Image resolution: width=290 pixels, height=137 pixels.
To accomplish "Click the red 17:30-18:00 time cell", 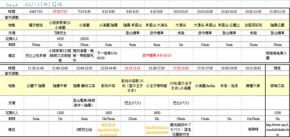I will click(181, 68).
